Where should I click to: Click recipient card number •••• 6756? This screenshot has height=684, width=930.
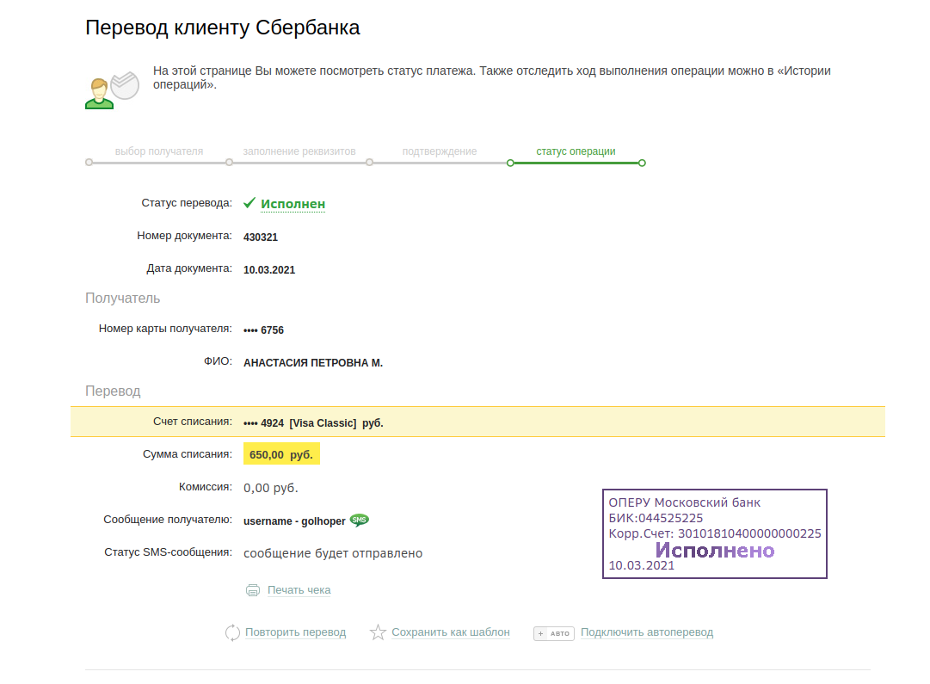click(263, 330)
